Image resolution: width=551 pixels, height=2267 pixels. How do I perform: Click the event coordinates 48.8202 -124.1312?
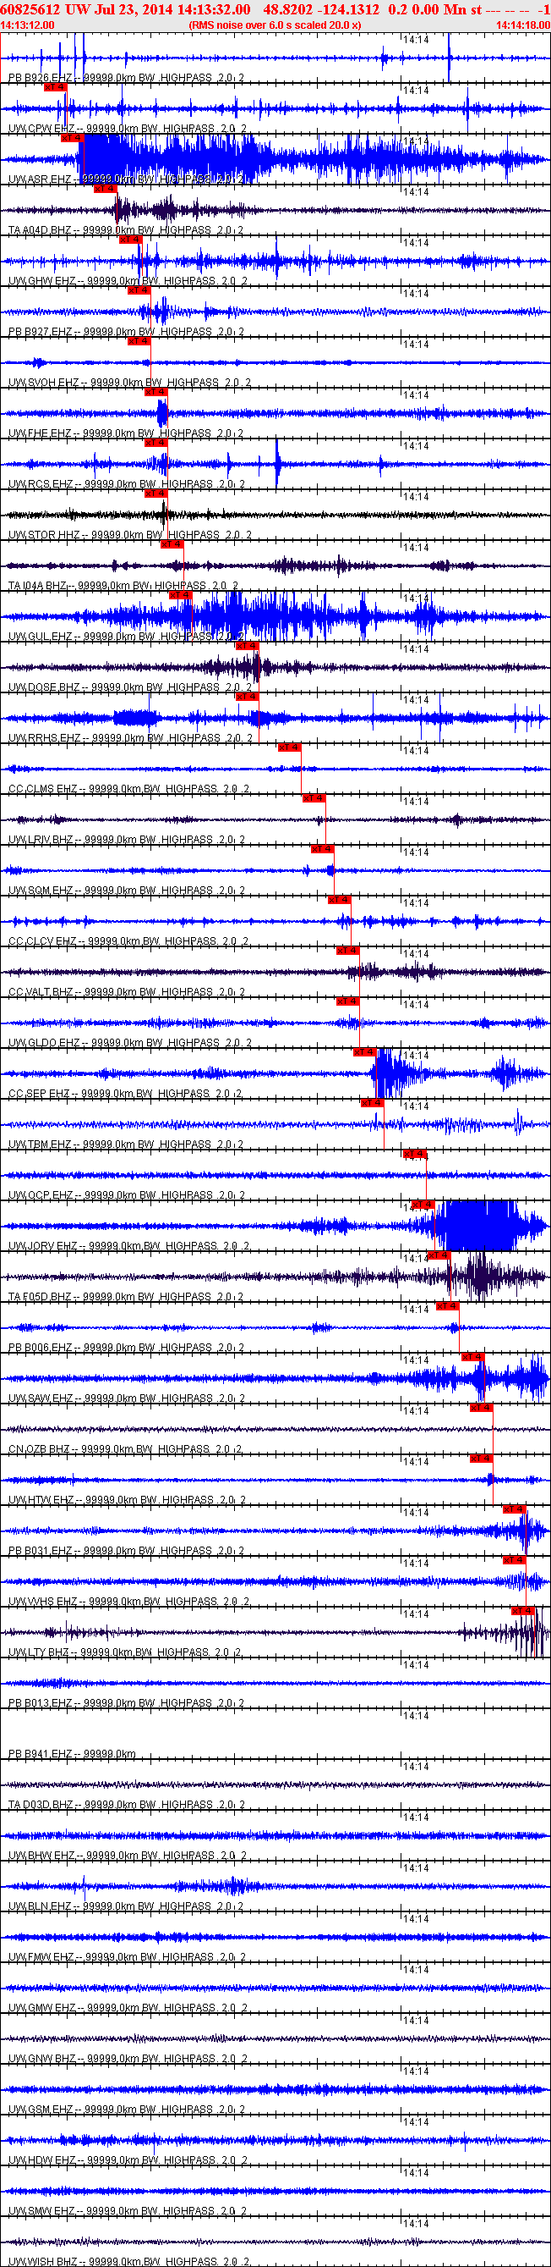point(322,8)
